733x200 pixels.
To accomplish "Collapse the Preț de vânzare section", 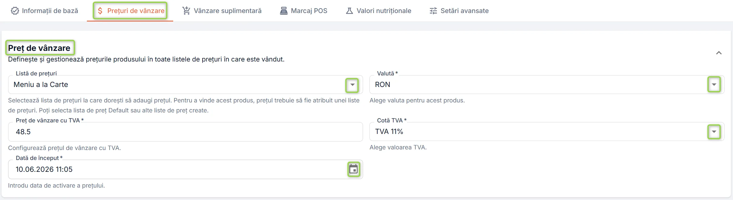I will click(x=719, y=53).
